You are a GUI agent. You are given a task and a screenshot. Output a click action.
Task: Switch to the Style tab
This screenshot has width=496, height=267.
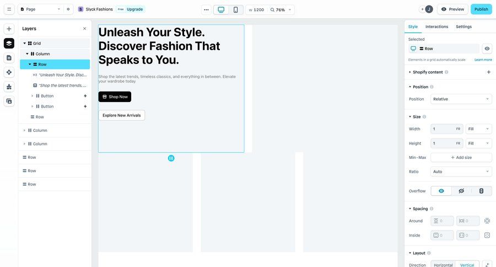click(x=413, y=26)
